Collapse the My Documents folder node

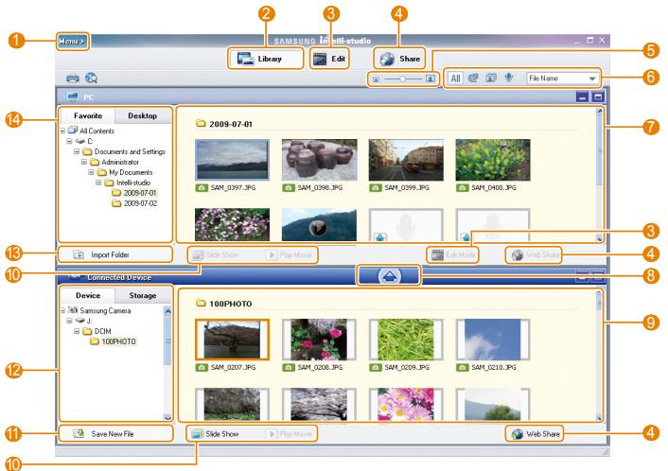(91, 172)
